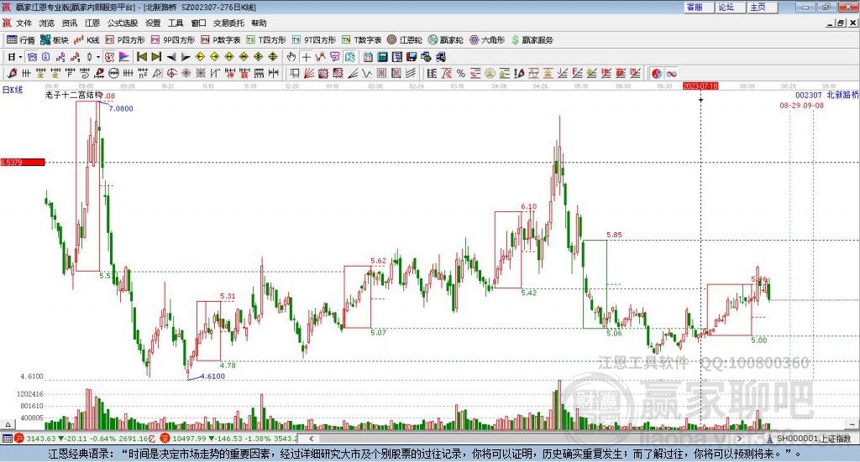Open the 赢家轮 wheel tool
The width and height of the screenshot is (860, 462).
click(x=445, y=40)
